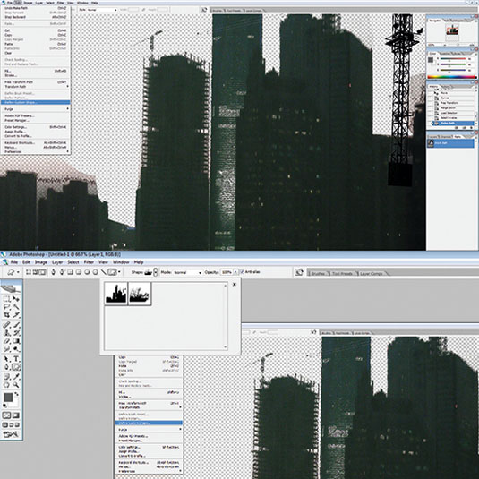Set Standard Screen Mode in toolbox

[x=5, y=424]
